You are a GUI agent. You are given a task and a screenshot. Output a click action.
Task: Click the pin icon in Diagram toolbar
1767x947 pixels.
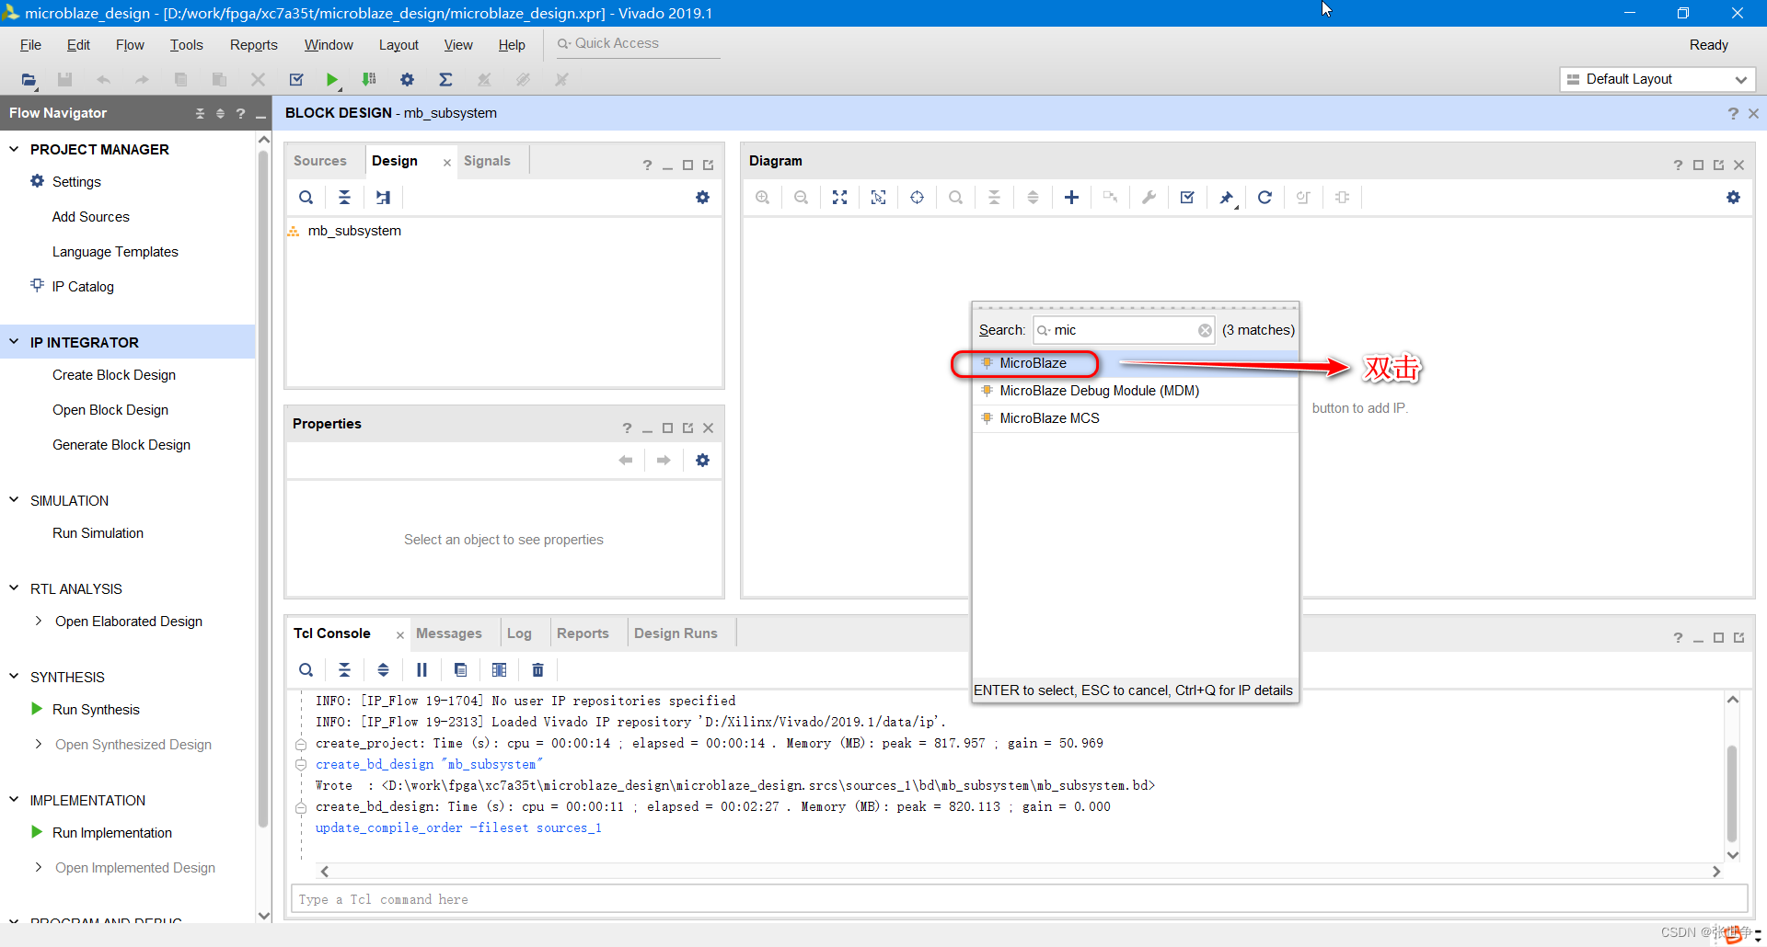[1227, 198]
